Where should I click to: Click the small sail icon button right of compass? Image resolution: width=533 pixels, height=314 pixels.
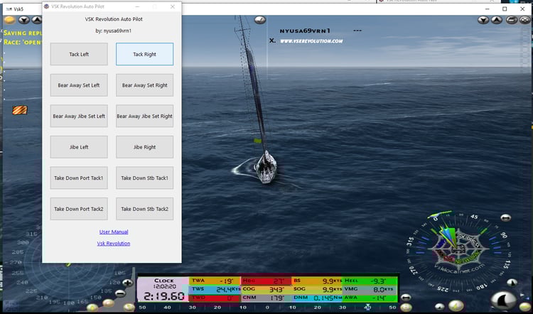point(512,283)
